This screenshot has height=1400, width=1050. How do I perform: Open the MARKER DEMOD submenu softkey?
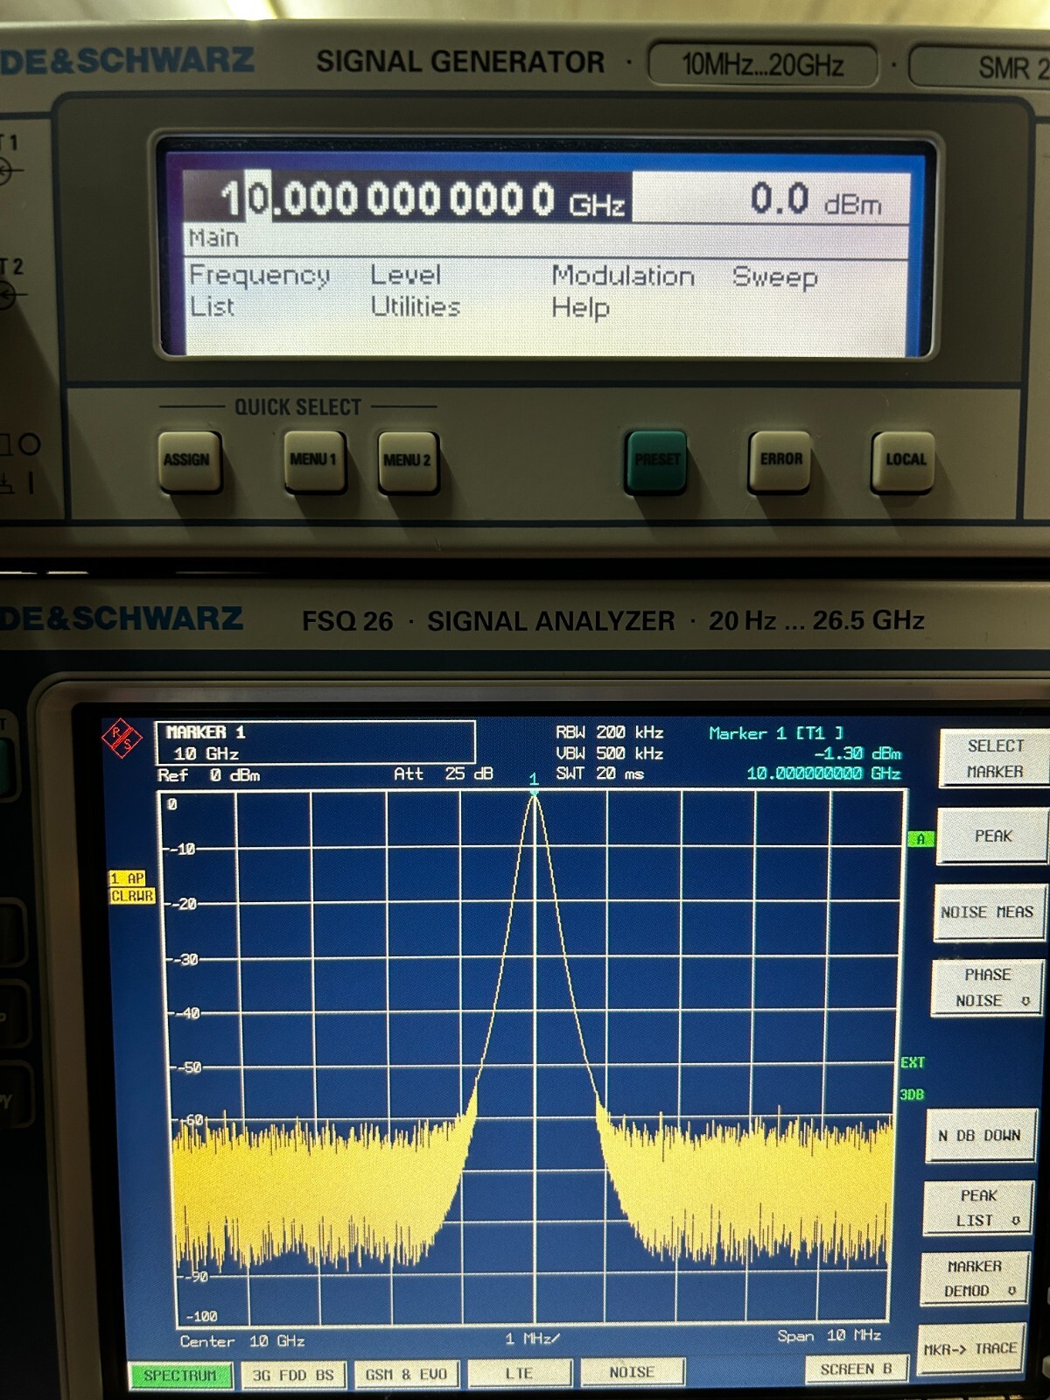coord(974,1278)
